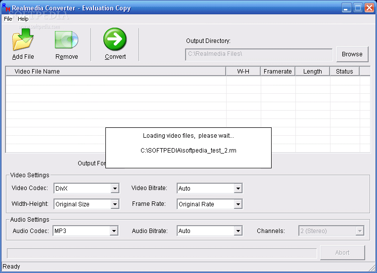Open the Video Codec dropdown showing DivX
The width and height of the screenshot is (377, 273).
point(87,188)
